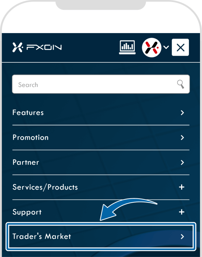Viewport: 202px width, 257px height.
Task: Expand the Support section plus icon
Action: [x=181, y=212]
